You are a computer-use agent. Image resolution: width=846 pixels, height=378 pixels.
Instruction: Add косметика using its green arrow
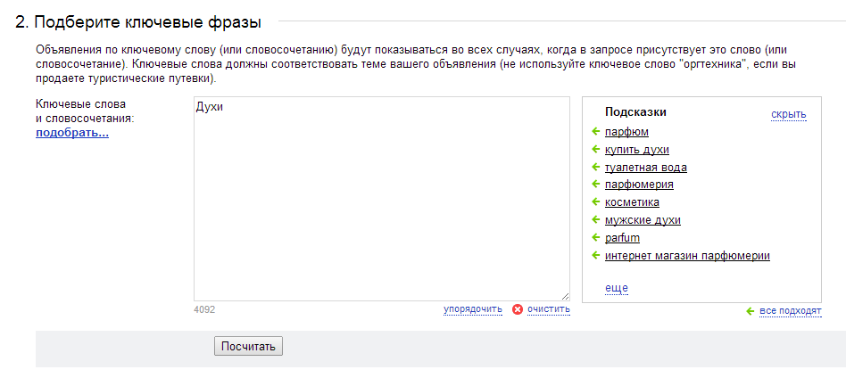(x=595, y=201)
